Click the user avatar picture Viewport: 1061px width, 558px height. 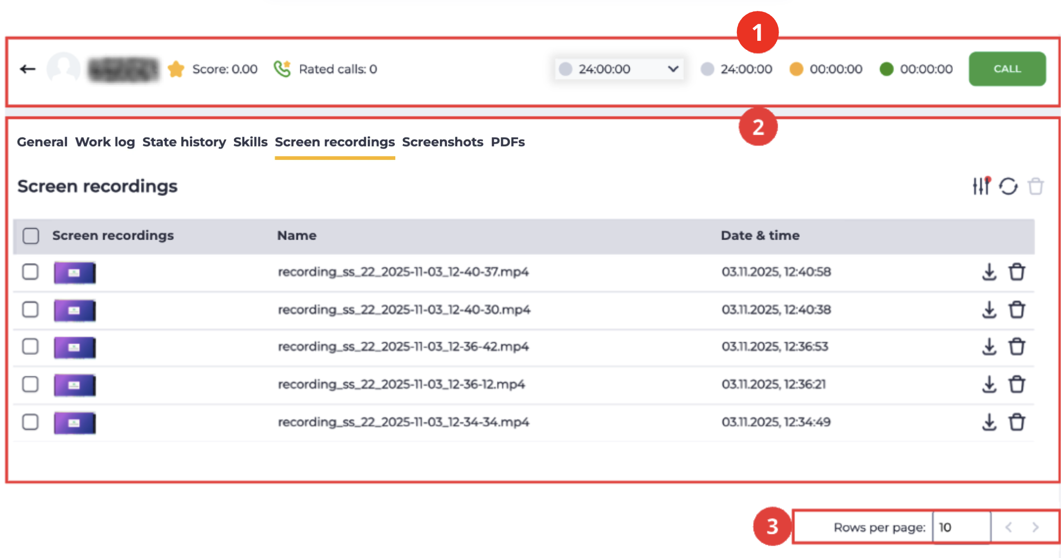click(x=63, y=69)
